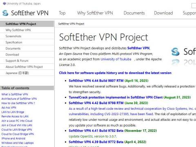The height and width of the screenshot is (147, 196).
Task: Open the Top navigation menu item
Action: tap(62, 13)
